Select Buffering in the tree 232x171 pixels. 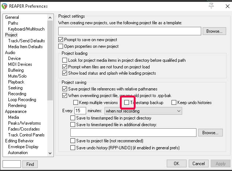tap(16, 70)
